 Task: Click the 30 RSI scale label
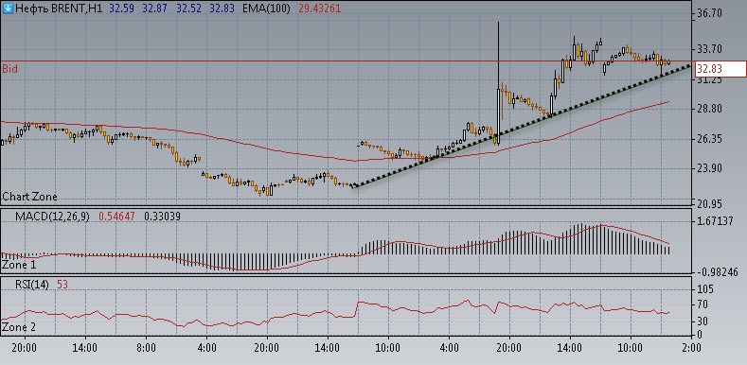(703, 322)
